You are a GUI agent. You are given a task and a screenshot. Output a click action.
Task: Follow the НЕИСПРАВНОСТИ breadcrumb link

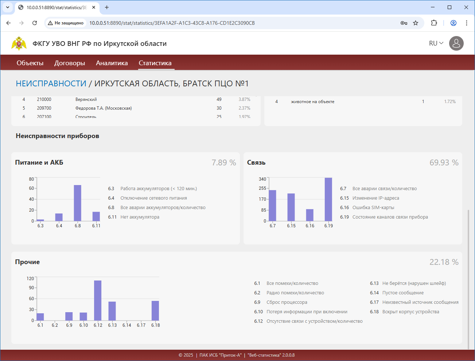point(51,83)
